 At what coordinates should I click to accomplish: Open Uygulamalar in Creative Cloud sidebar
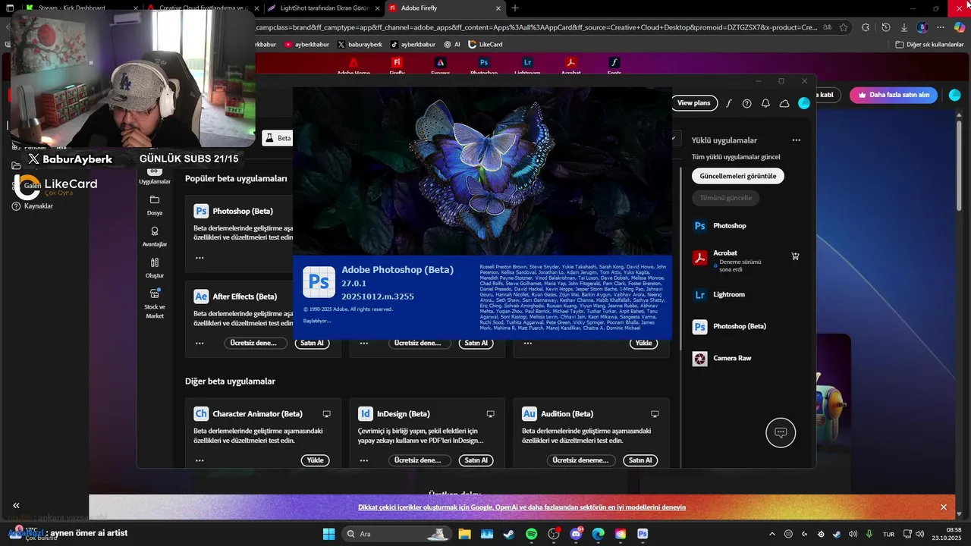pos(155,177)
